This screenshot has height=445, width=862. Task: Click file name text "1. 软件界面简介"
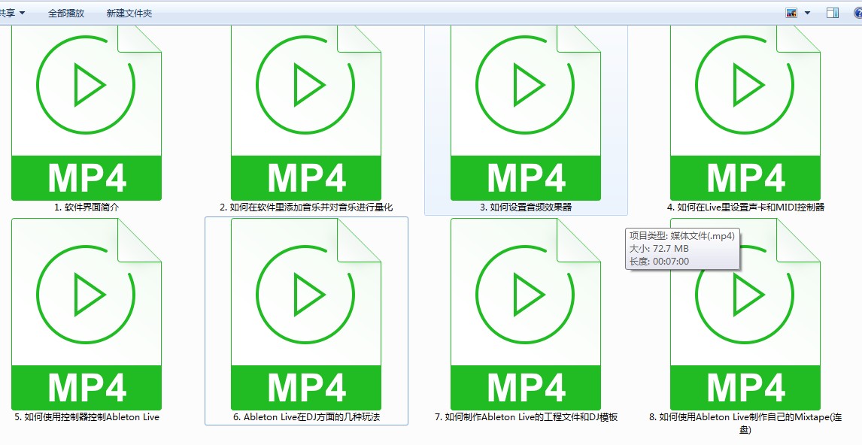[x=87, y=207]
